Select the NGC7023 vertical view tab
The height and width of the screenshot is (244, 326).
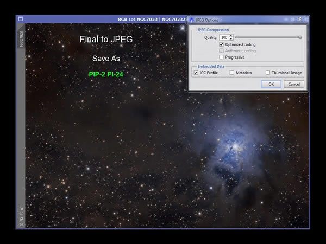click(x=21, y=39)
